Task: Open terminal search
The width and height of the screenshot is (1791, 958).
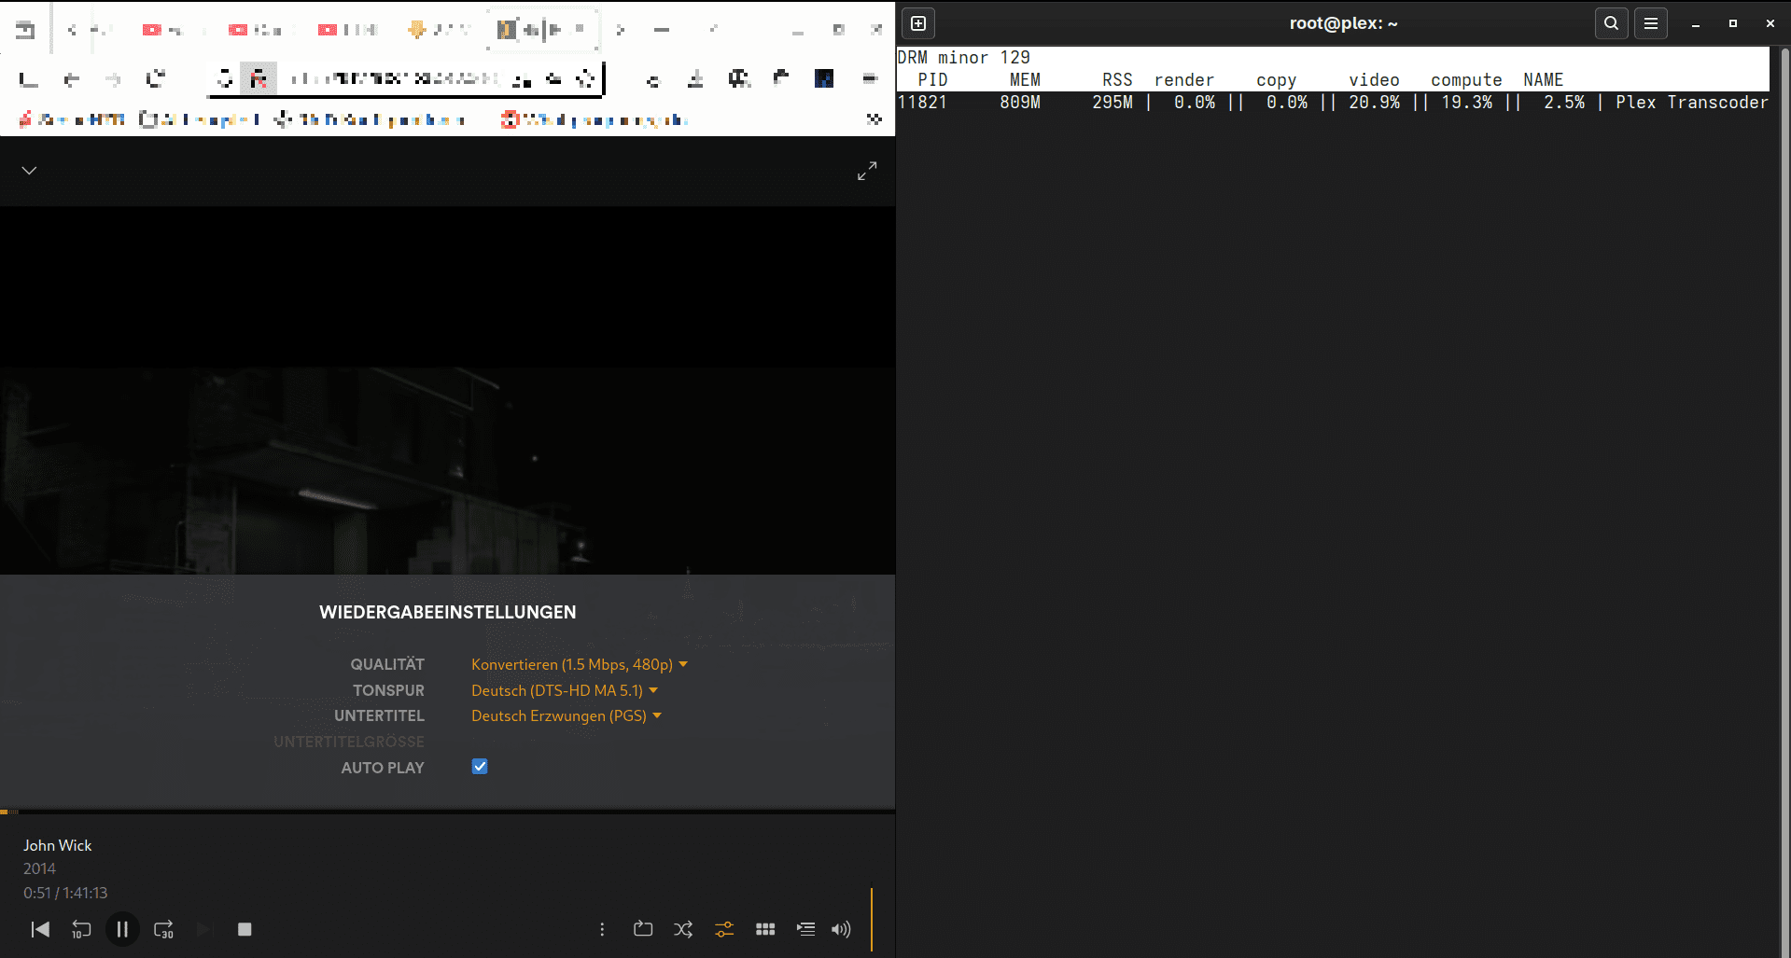Action: pos(1612,23)
